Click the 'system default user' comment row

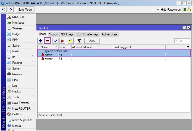[x=114, y=51]
